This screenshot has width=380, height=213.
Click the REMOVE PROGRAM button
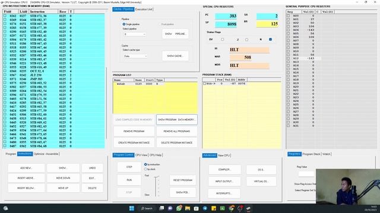[x=134, y=131]
